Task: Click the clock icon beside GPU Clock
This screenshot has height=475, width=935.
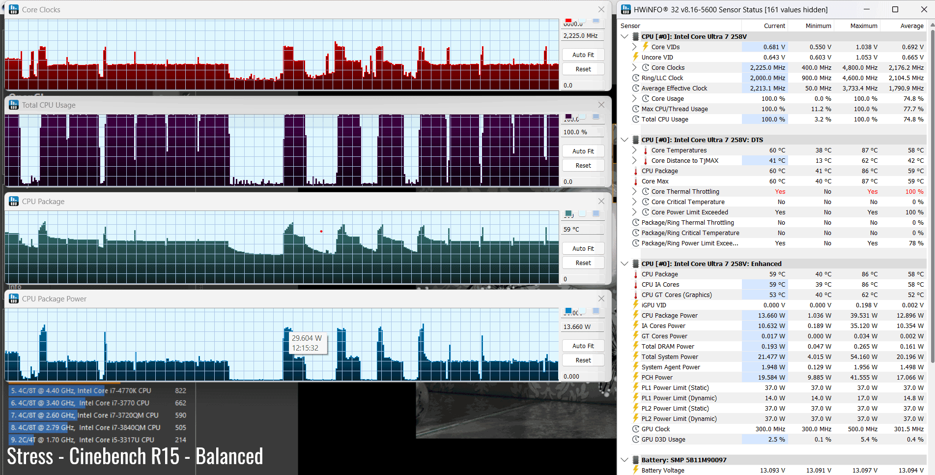Action: [636, 429]
